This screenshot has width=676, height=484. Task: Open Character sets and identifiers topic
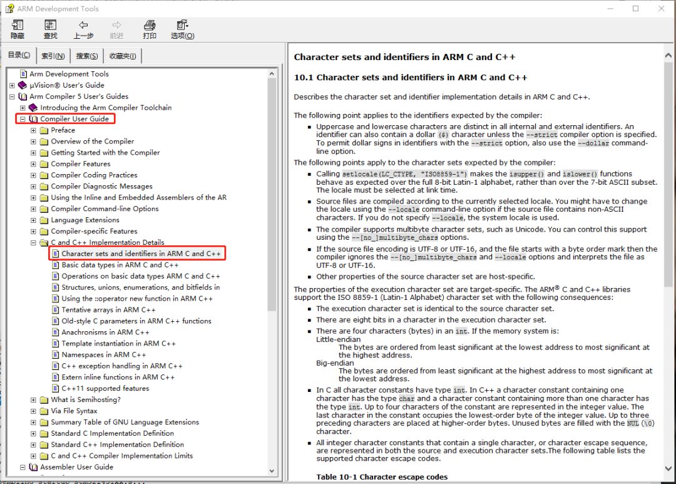(141, 254)
